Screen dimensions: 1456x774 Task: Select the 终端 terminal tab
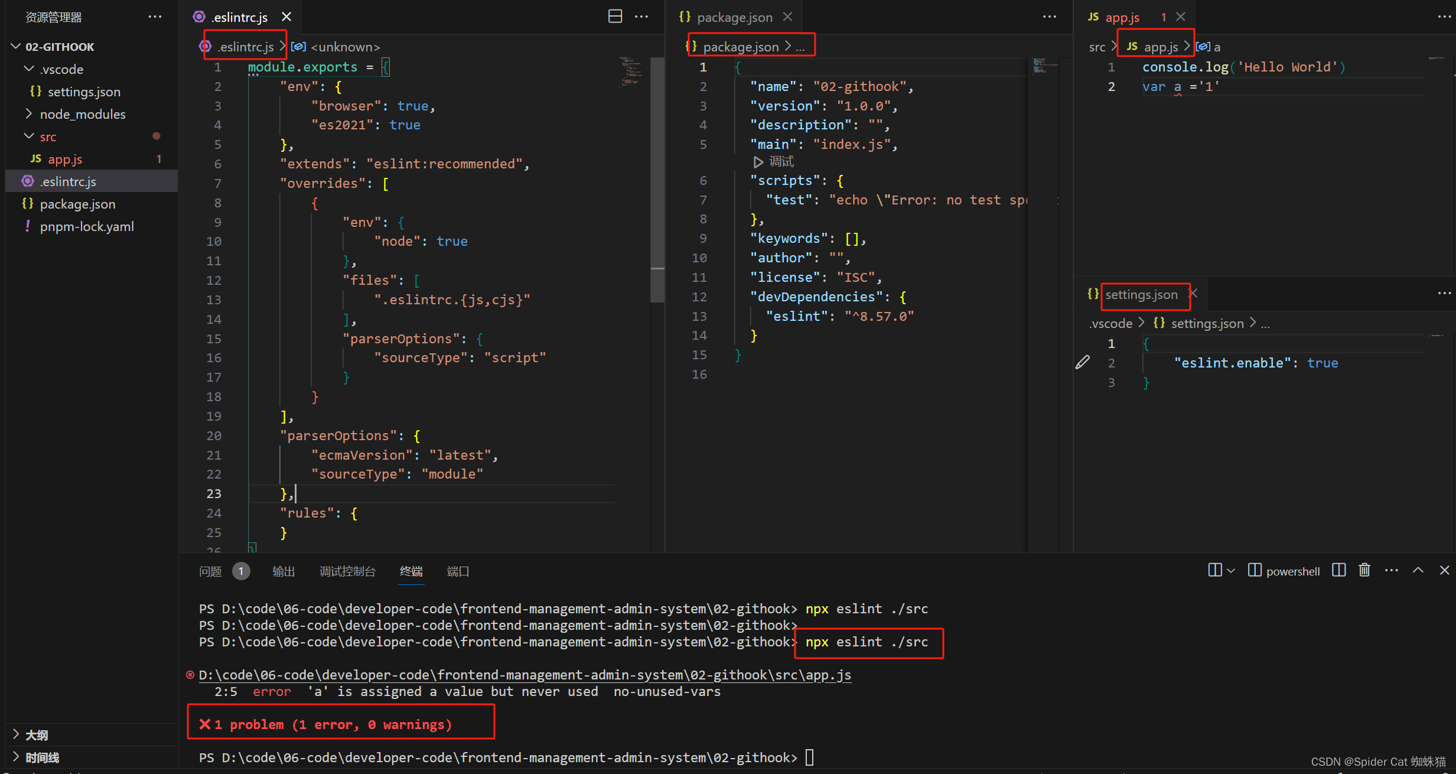click(411, 571)
